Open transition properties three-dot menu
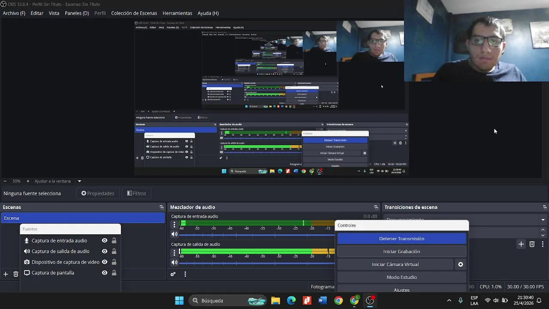 point(542,244)
